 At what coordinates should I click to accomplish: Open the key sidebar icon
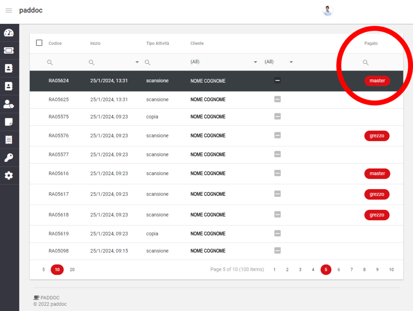[9, 157]
